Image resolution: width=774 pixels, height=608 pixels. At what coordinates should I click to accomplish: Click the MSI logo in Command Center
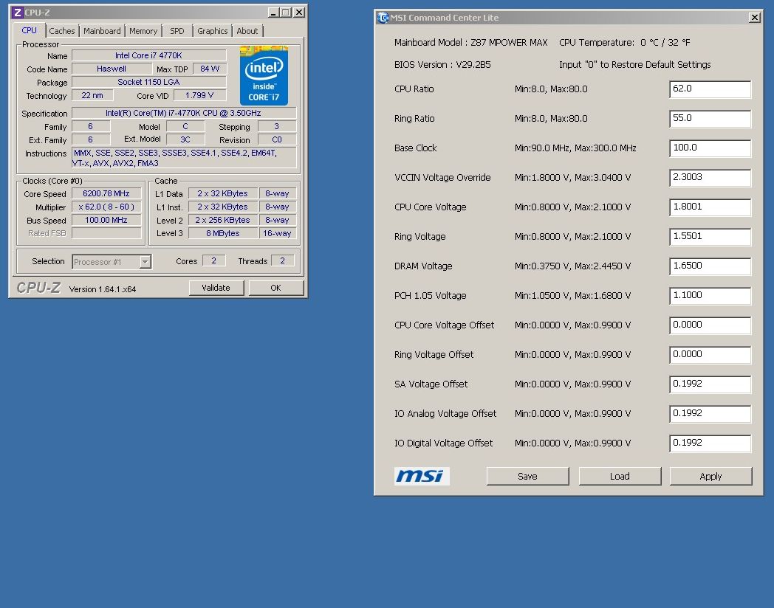(422, 476)
